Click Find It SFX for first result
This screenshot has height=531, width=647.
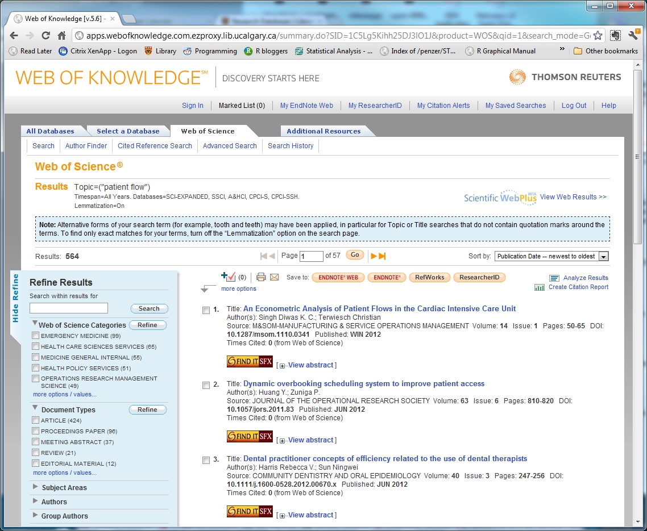pos(250,362)
